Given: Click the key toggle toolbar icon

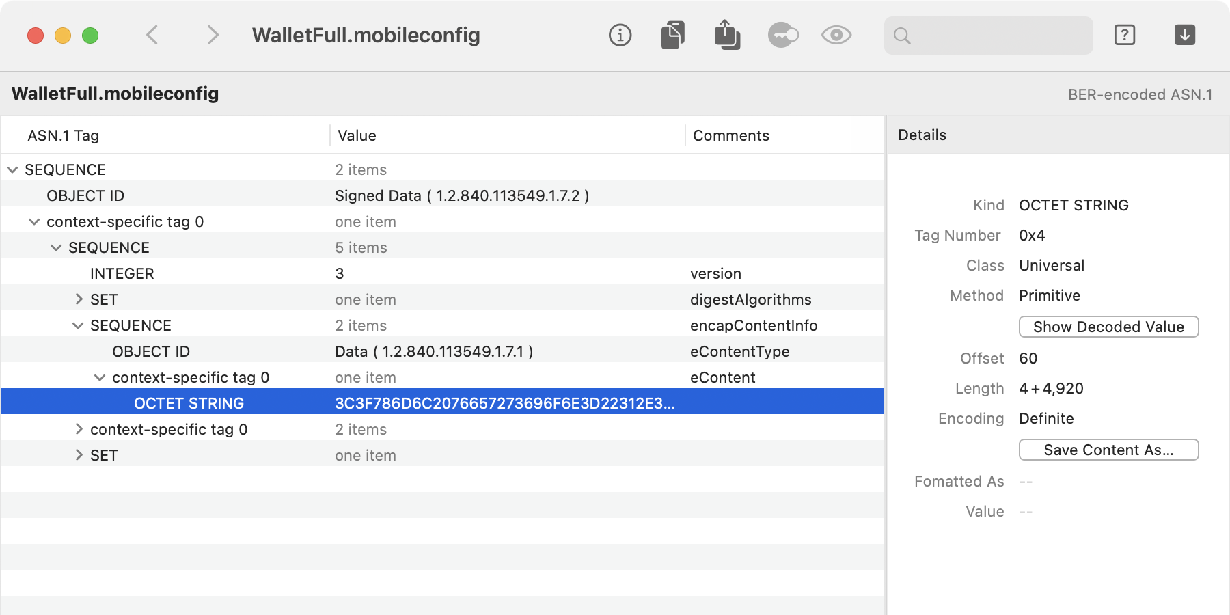Looking at the screenshot, I should click(x=783, y=35).
